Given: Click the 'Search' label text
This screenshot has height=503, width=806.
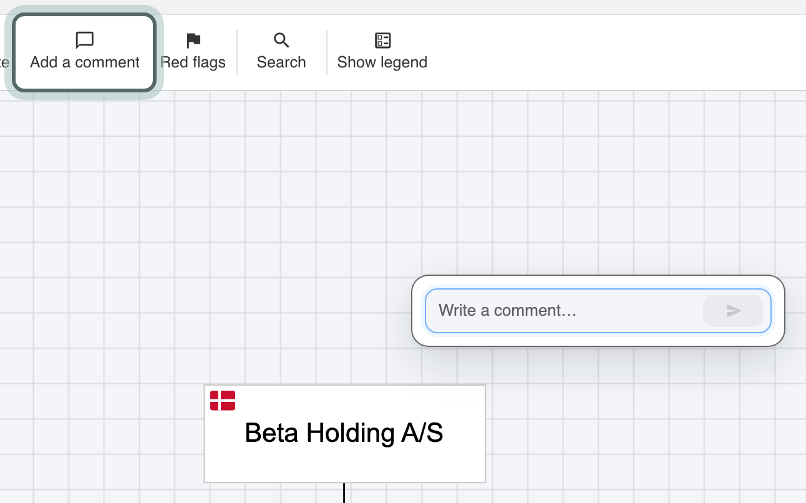Looking at the screenshot, I should pyautogui.click(x=281, y=62).
